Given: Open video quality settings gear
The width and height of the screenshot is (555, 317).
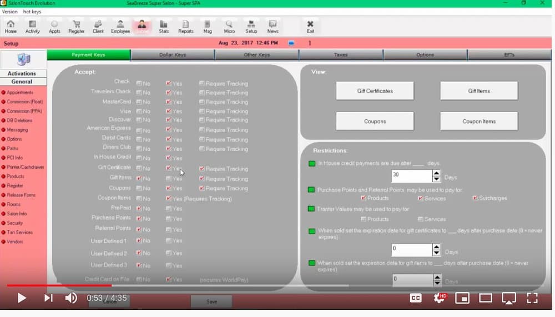Looking at the screenshot, I should pyautogui.click(x=440, y=298).
